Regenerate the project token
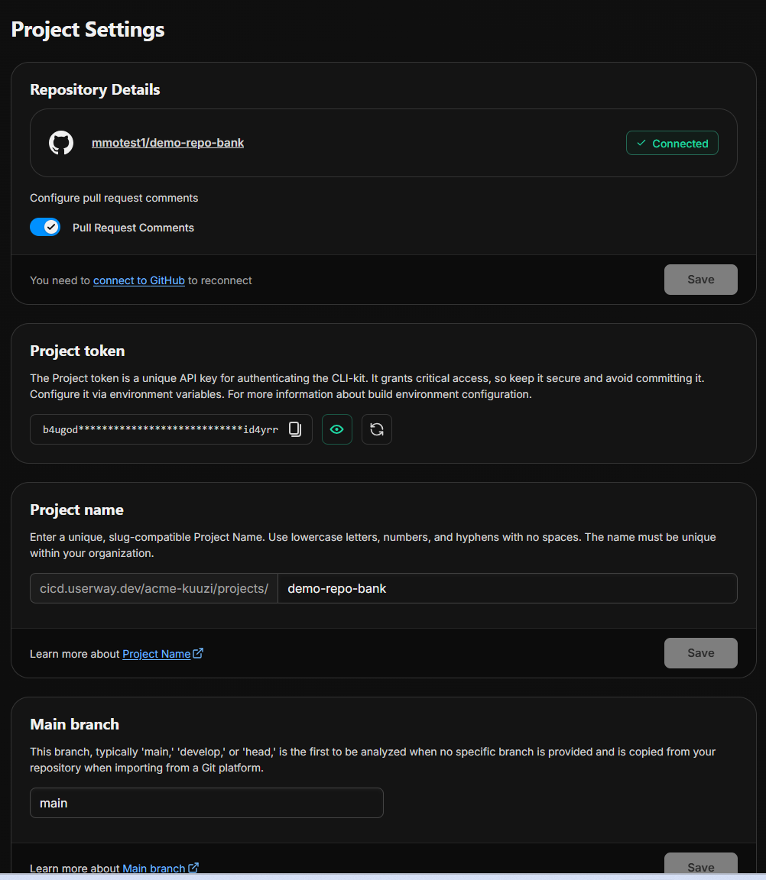The width and height of the screenshot is (766, 880). pos(377,429)
